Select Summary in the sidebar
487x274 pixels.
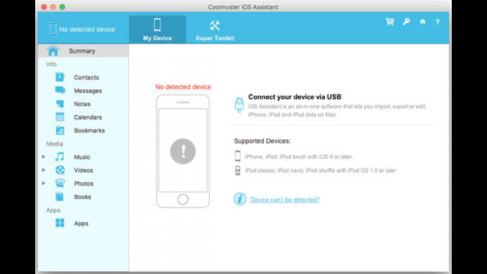coord(83,50)
